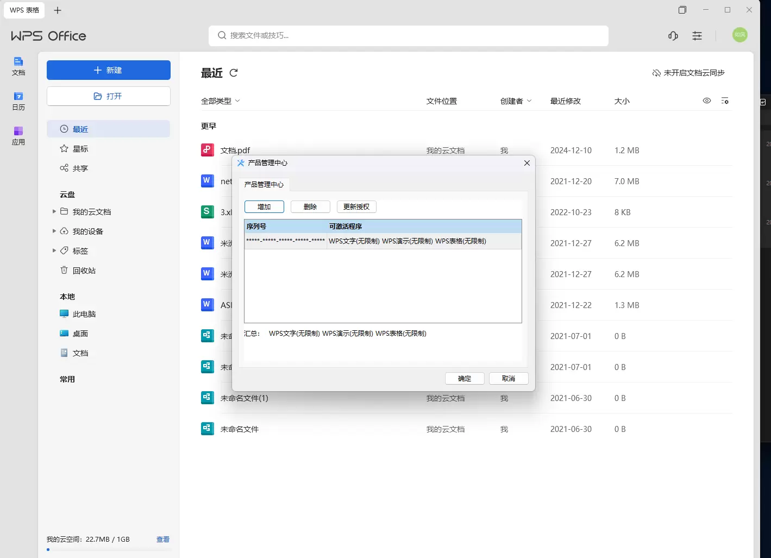Click the headset customer service icon
This screenshot has width=771, height=558.
[673, 36]
